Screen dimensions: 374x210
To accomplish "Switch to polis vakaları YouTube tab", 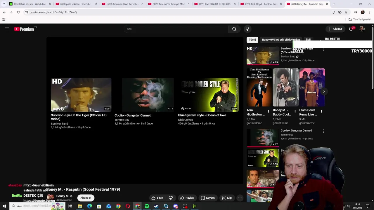I will click(76, 4).
